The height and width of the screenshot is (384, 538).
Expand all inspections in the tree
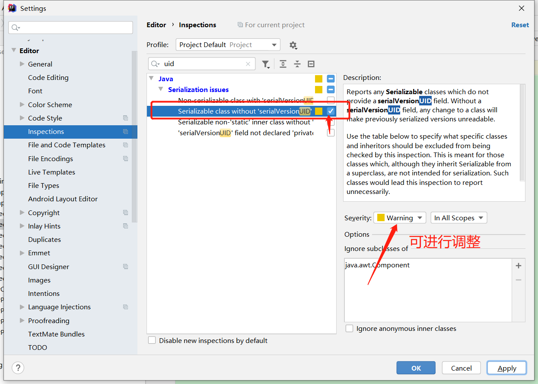pos(283,63)
